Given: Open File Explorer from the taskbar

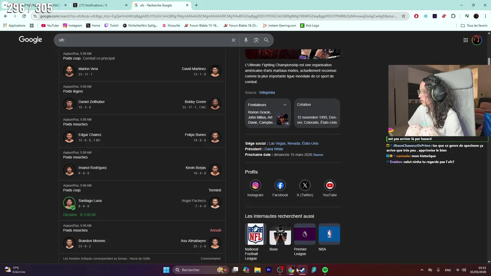Looking at the screenshot, I should 257,270.
